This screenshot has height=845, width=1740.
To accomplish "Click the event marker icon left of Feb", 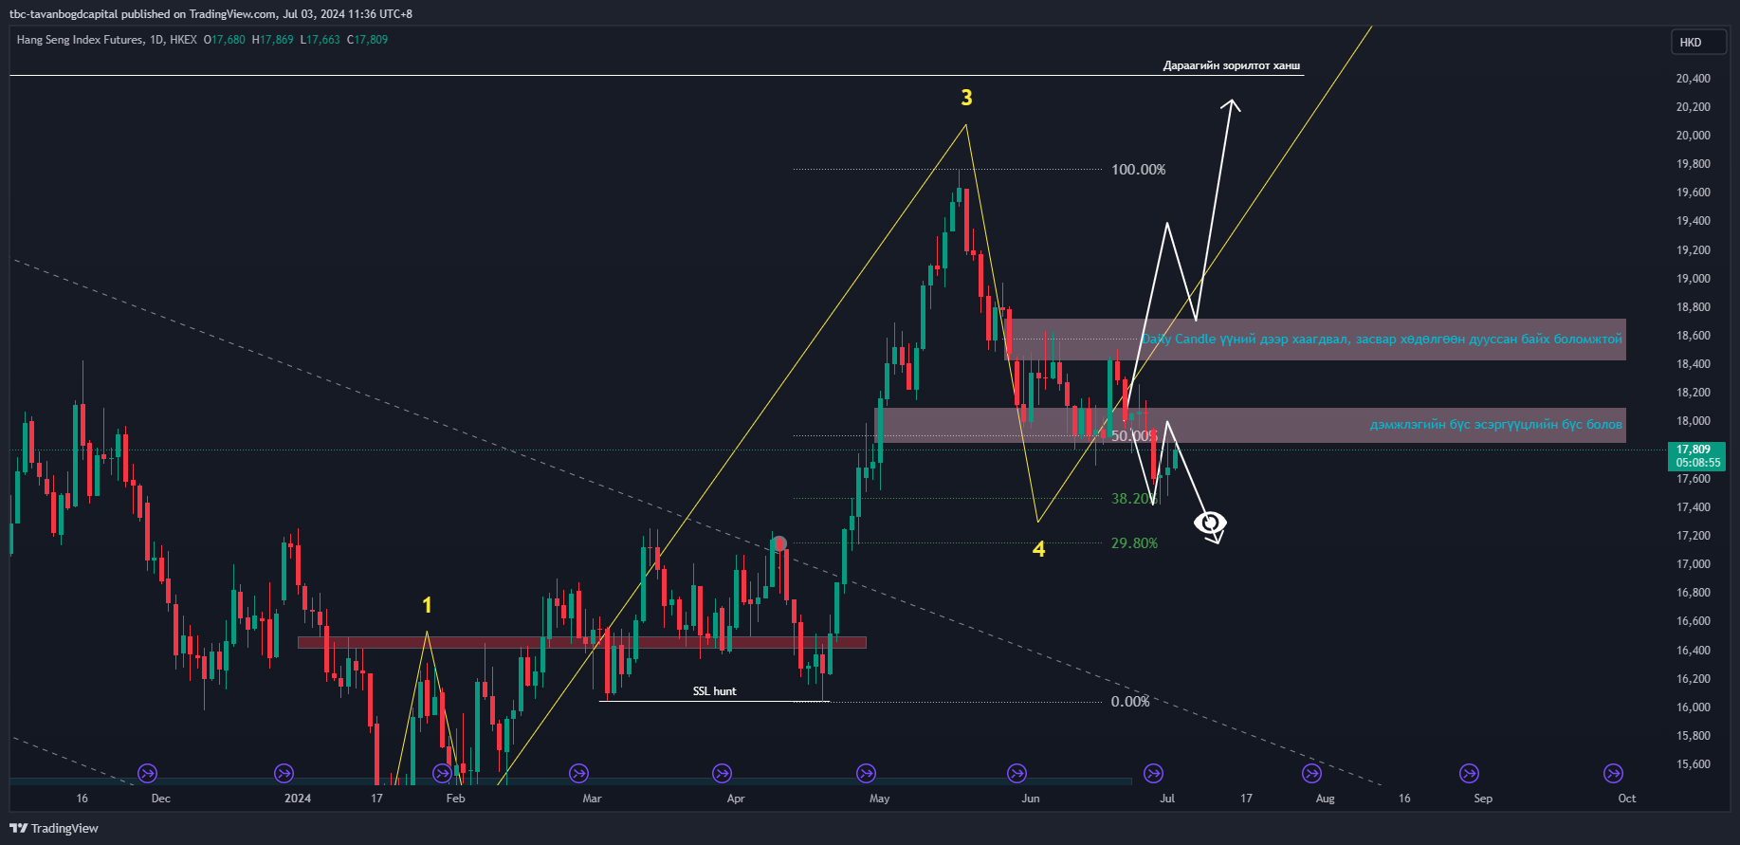I will [x=442, y=773].
